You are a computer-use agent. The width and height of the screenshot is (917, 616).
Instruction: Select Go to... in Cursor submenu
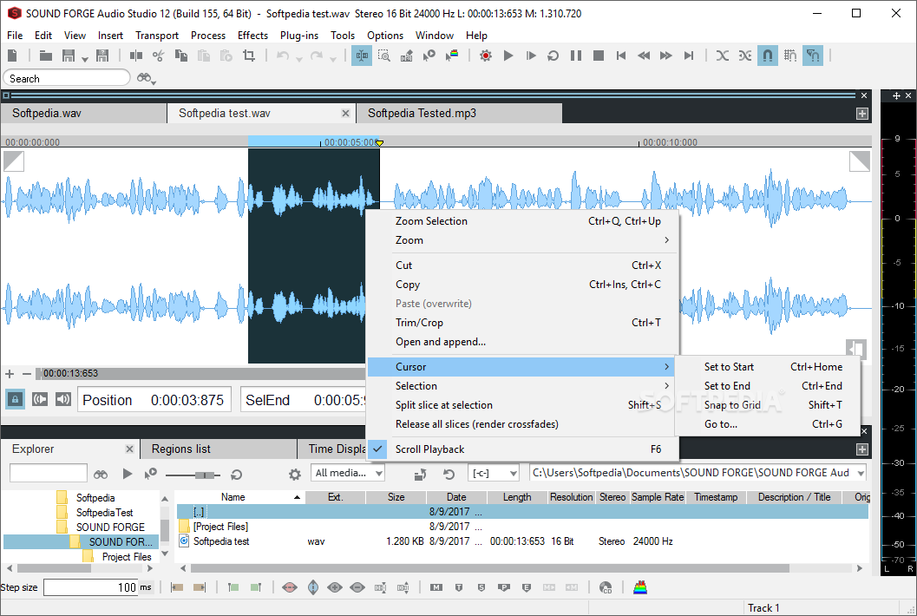pyautogui.click(x=767, y=424)
